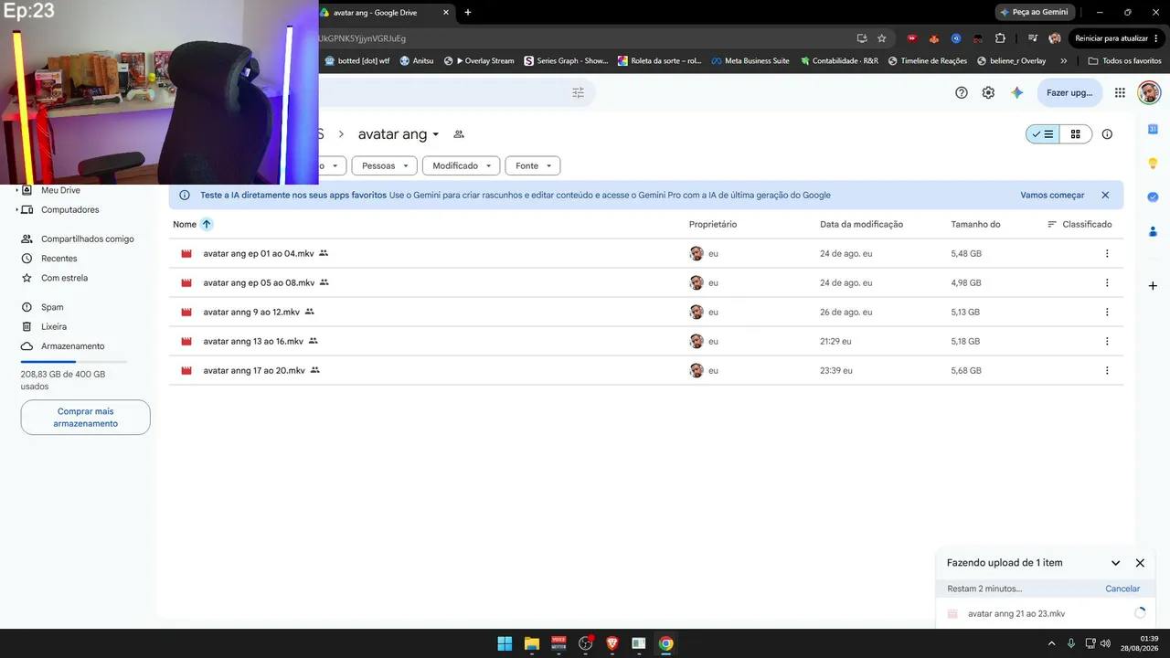
Task: Open Google Tasks side panel icon
Action: (1153, 196)
